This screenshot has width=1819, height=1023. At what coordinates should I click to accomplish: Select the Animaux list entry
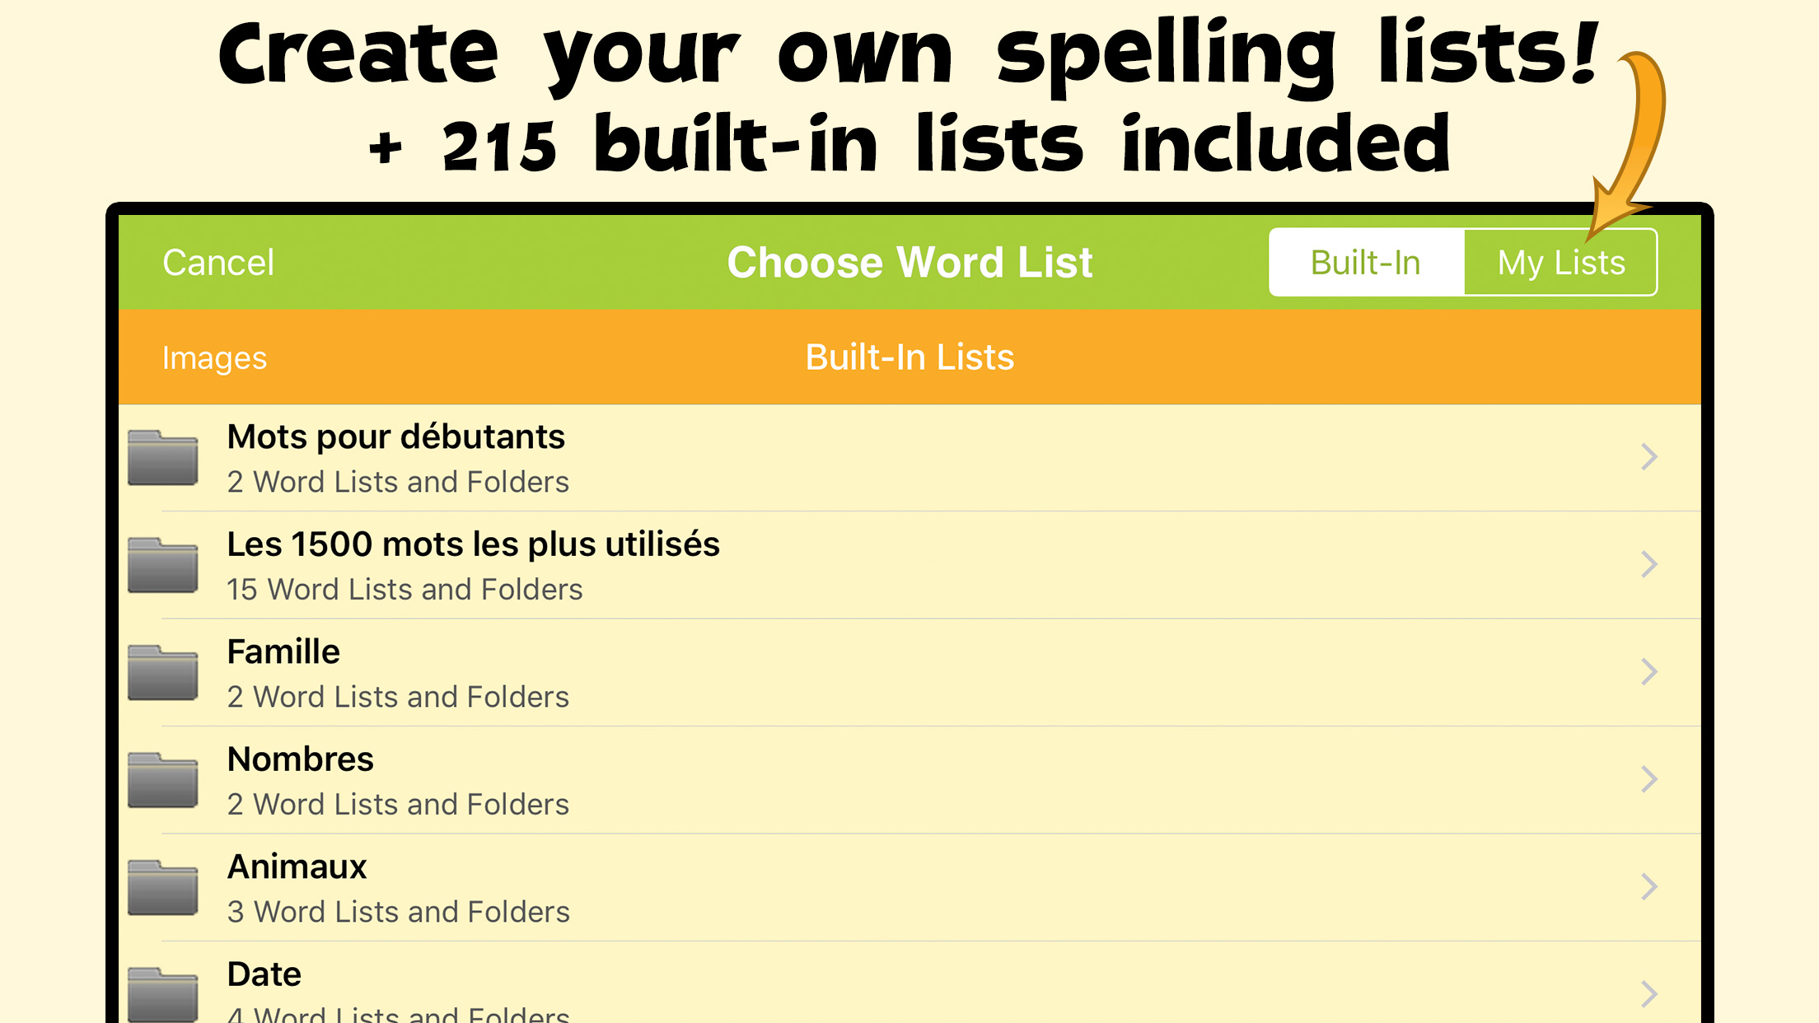(x=297, y=867)
